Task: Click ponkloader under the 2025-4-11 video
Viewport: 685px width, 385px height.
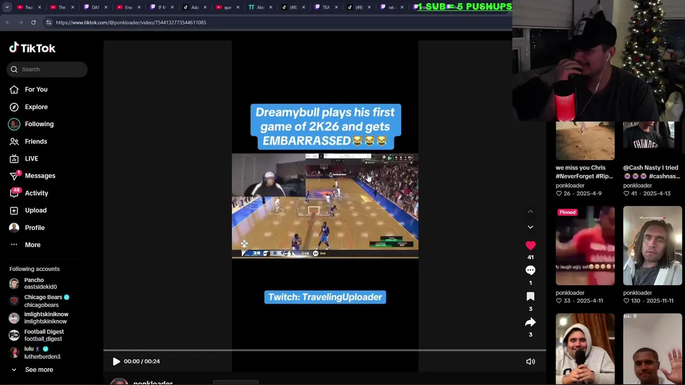Action: coord(570,293)
